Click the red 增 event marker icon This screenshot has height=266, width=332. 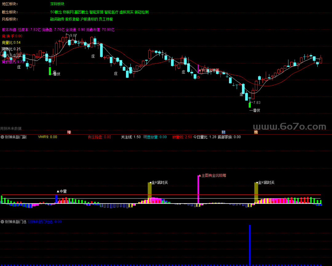coord(69,132)
